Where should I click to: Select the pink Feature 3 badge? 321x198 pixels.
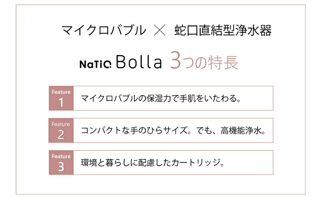pos(61,162)
